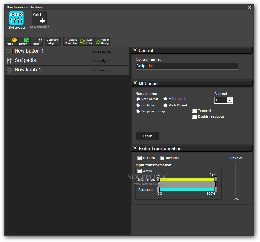Collapse the Fader Transformation section
The width and height of the screenshot is (260, 242).
(x=135, y=148)
